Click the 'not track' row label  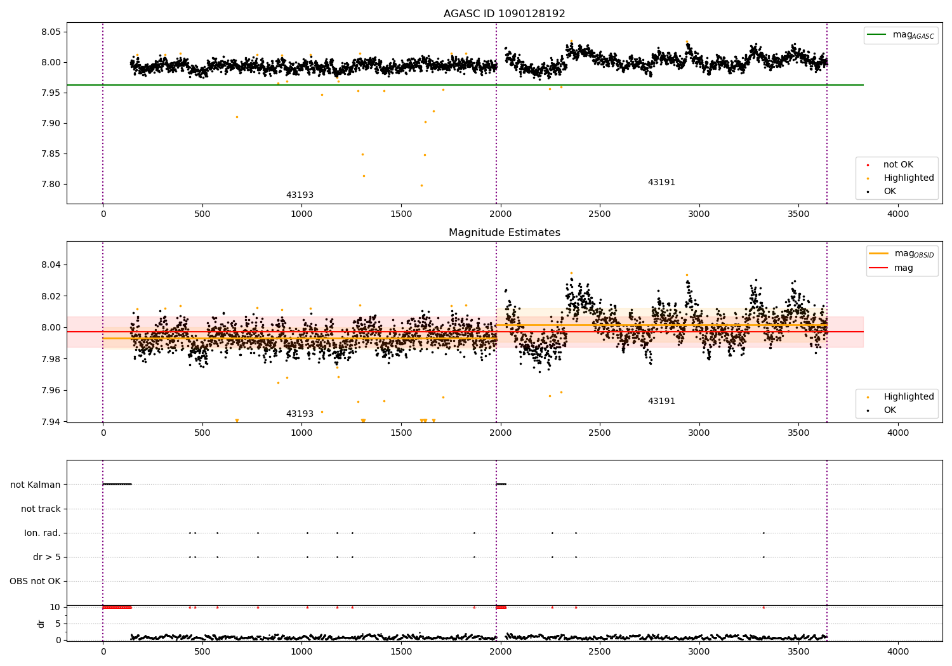[x=41, y=509]
